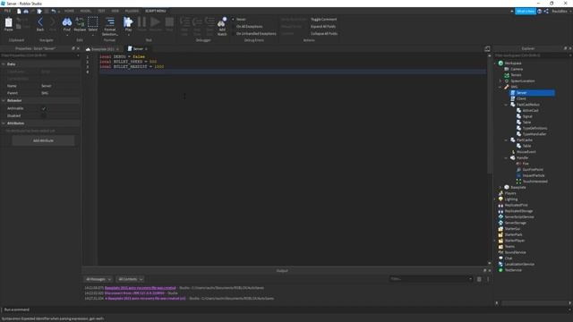The image size is (573, 322).
Task: Click the ActiveCast module icon
Action: 518,110
